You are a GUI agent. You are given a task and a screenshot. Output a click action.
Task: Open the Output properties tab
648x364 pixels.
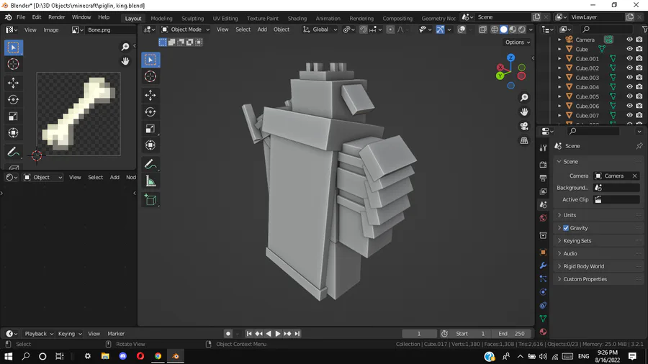pyautogui.click(x=543, y=178)
